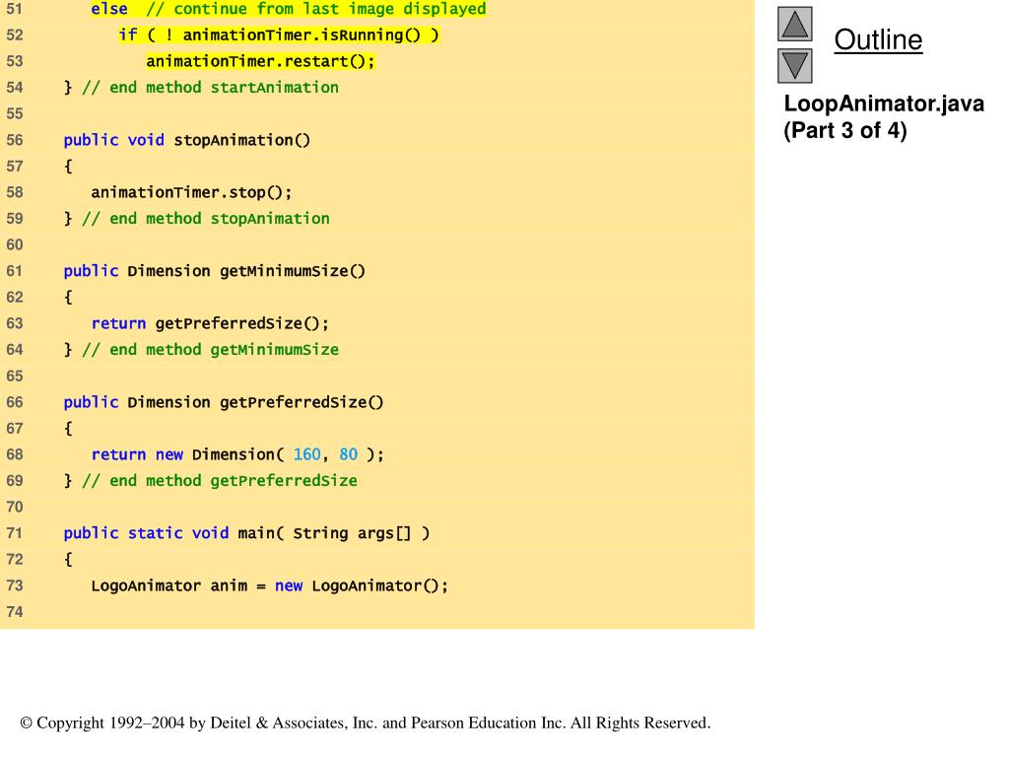The width and height of the screenshot is (1009, 757).
Task: Select the LoopAnimator.java title text
Action: click(x=884, y=103)
